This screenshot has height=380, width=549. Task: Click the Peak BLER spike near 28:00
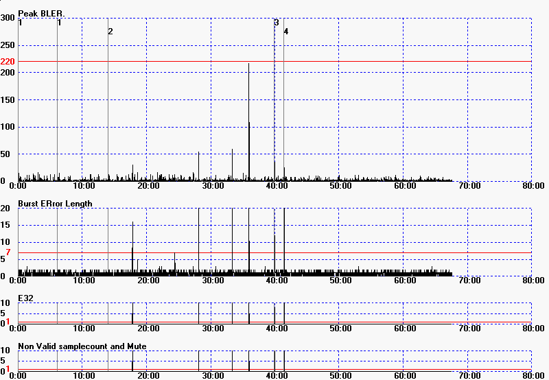[x=198, y=165]
